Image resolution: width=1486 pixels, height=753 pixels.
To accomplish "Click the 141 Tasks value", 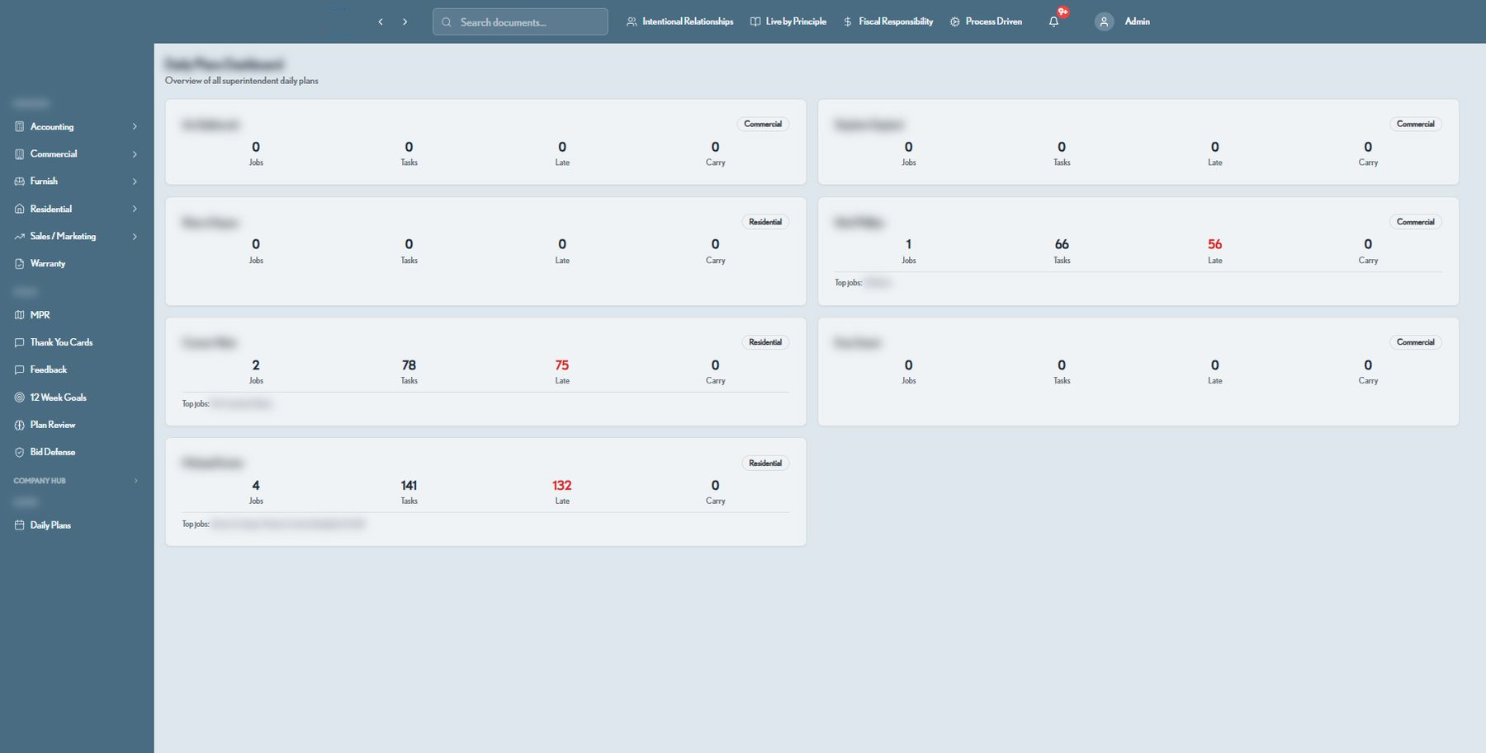I will pos(409,486).
